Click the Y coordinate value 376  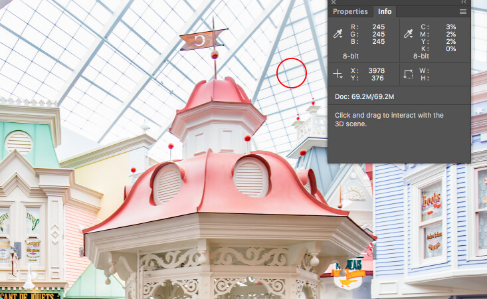coord(377,78)
